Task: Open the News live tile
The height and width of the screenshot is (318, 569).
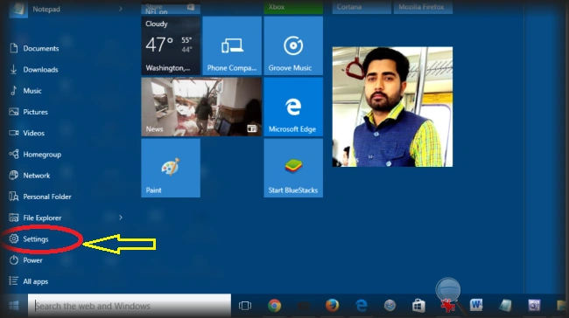Action: point(201,107)
